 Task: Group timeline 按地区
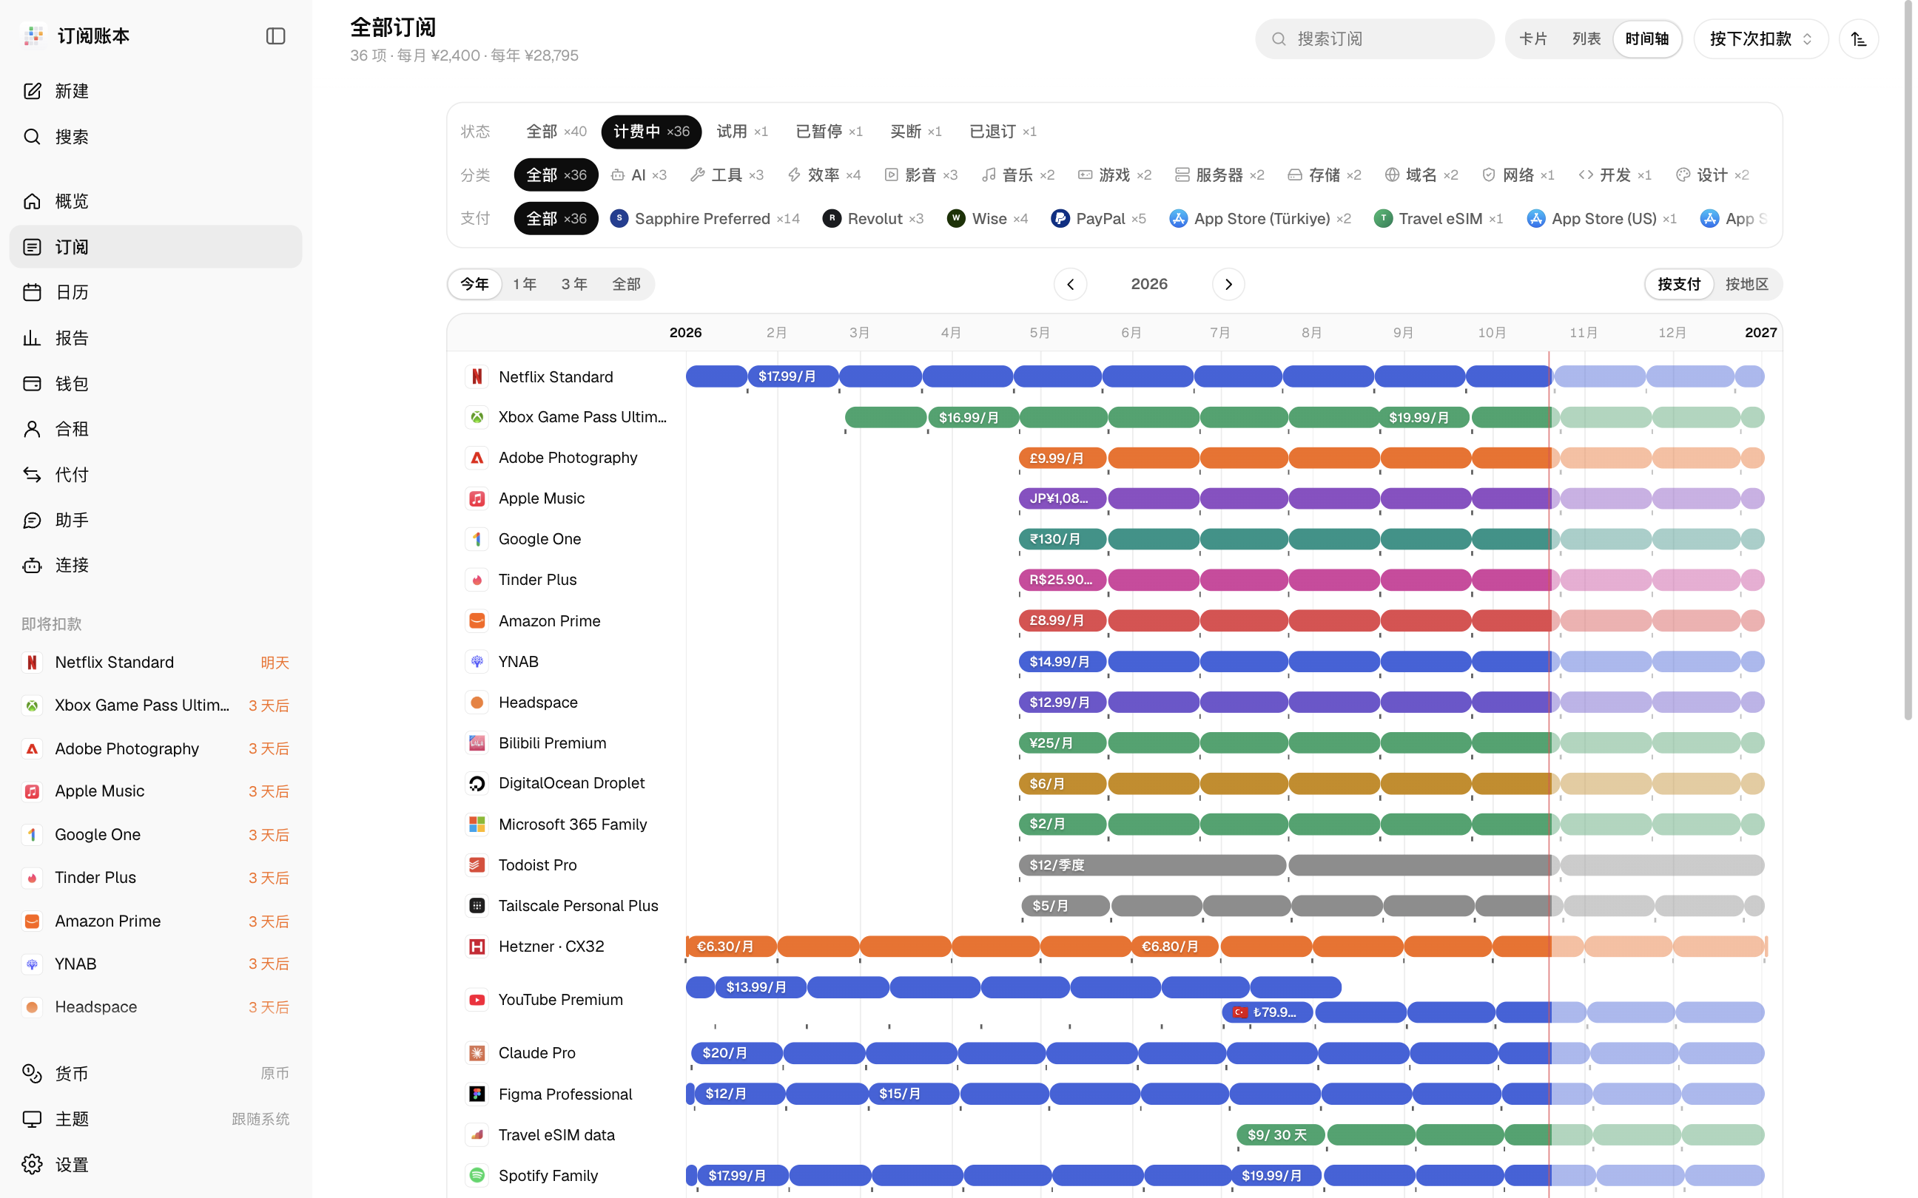point(1746,285)
